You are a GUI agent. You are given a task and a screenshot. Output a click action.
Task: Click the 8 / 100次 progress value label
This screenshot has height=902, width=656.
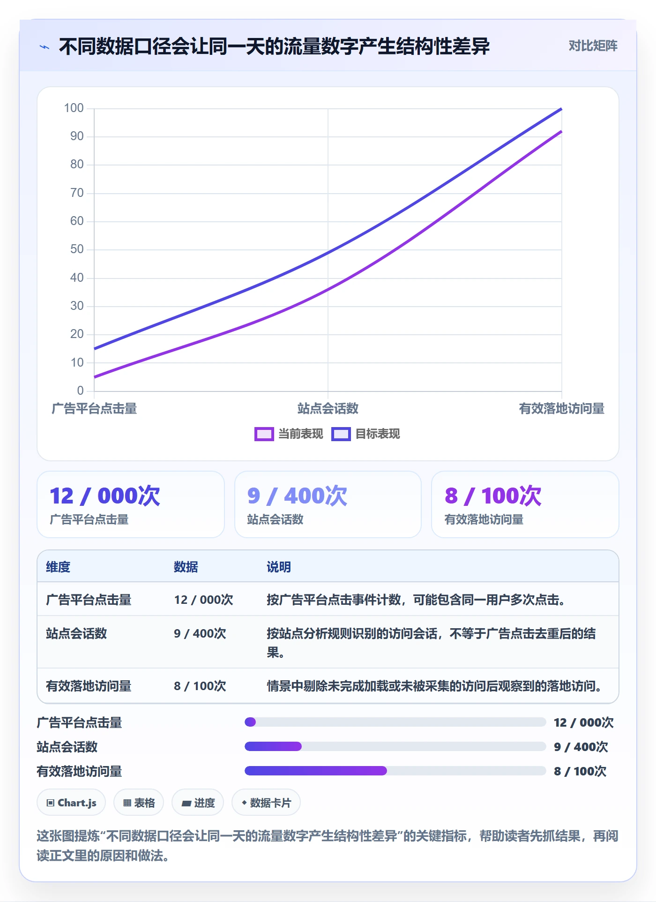coord(580,771)
